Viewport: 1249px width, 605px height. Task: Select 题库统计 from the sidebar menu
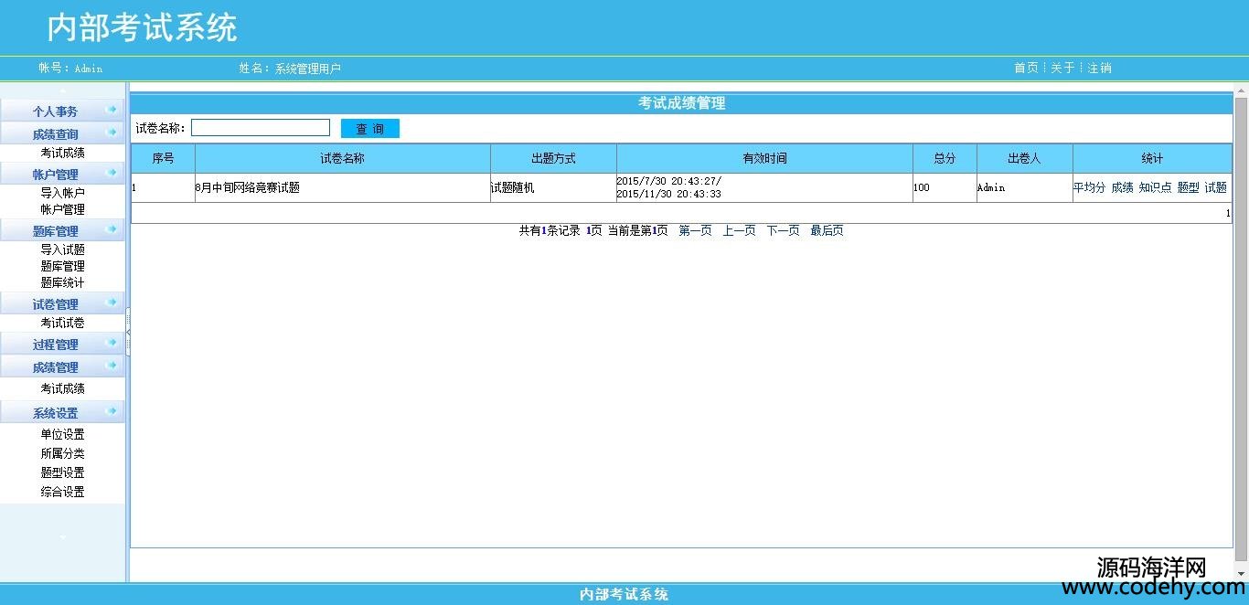click(62, 283)
